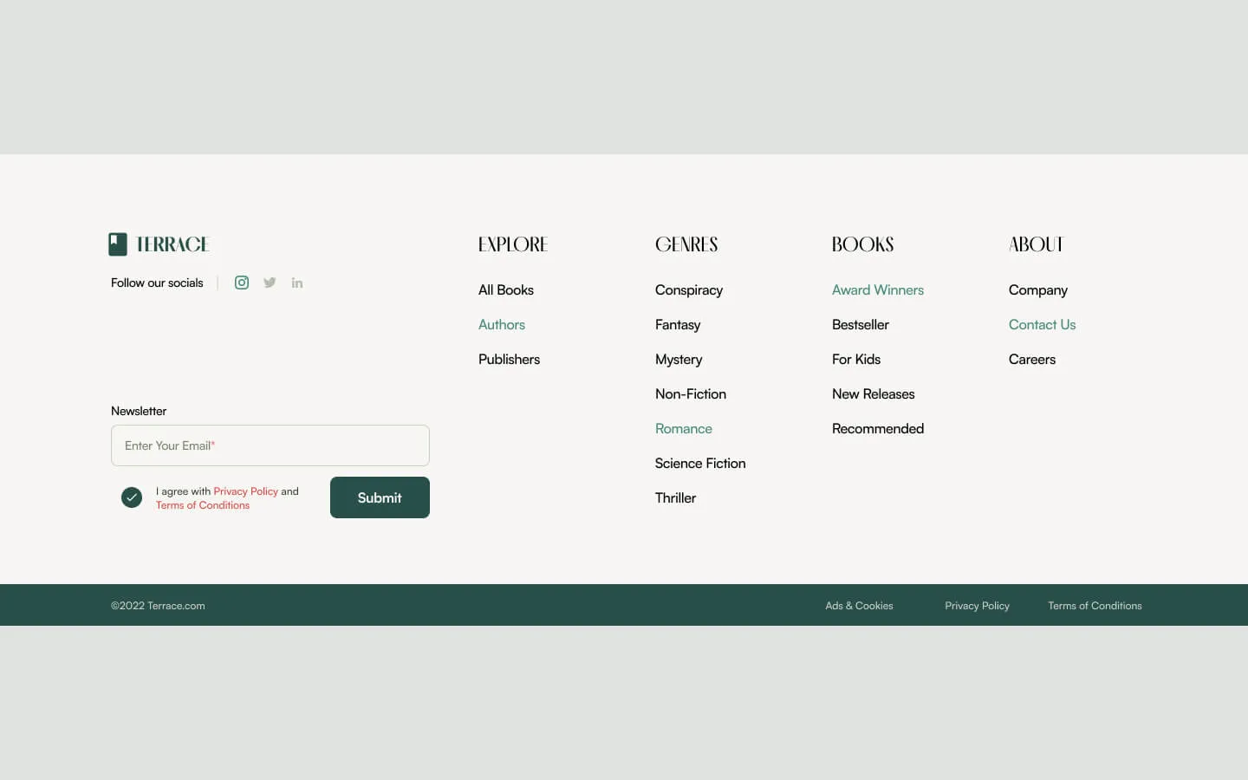The height and width of the screenshot is (780, 1248).
Task: Submit the newsletter form
Action: [380, 497]
